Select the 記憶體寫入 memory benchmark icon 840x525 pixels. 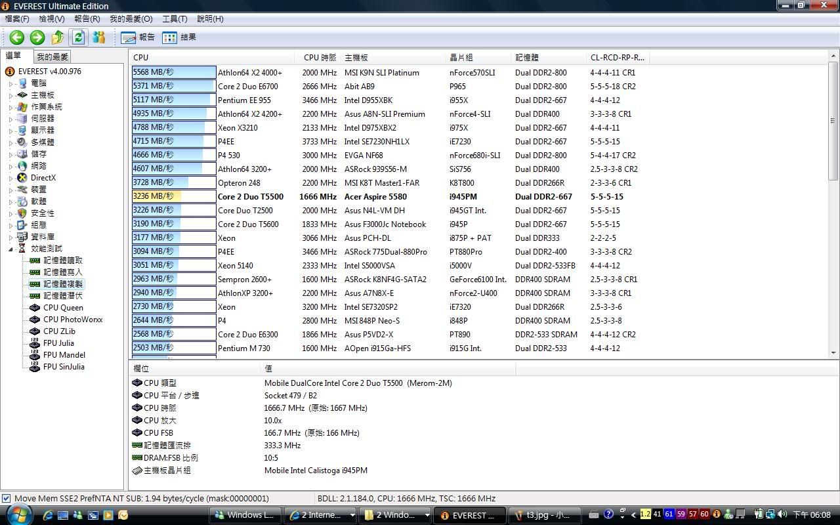pos(35,272)
